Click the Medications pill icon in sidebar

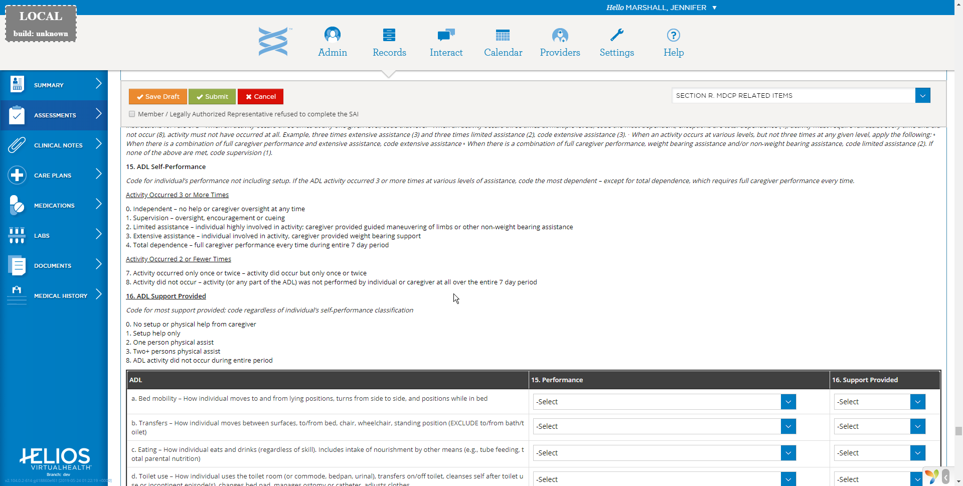coord(17,206)
